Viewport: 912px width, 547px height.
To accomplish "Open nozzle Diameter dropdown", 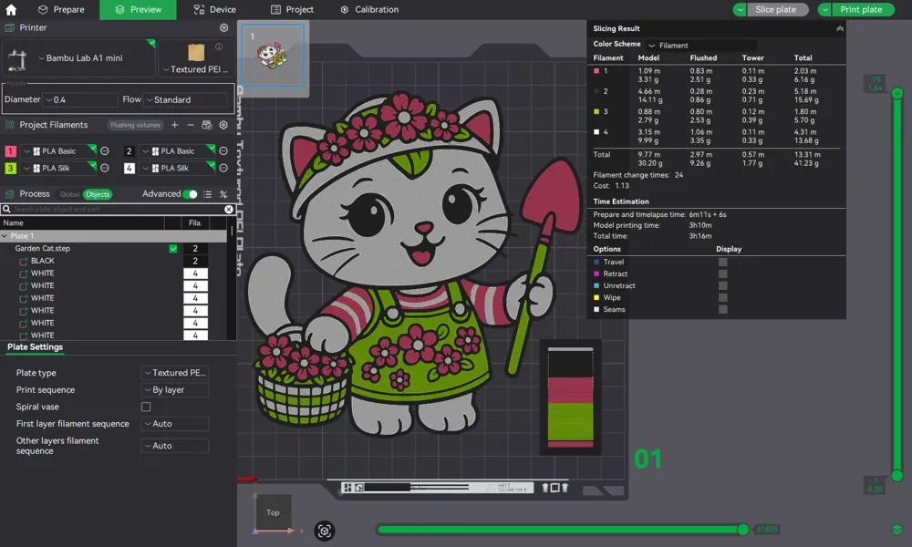I will click(81, 100).
